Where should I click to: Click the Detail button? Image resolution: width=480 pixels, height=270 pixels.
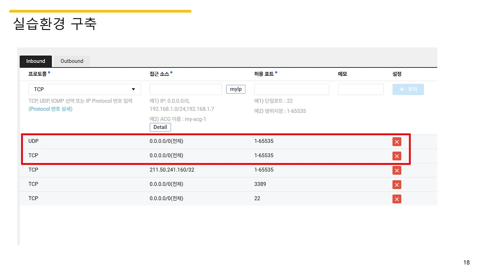[x=160, y=127]
